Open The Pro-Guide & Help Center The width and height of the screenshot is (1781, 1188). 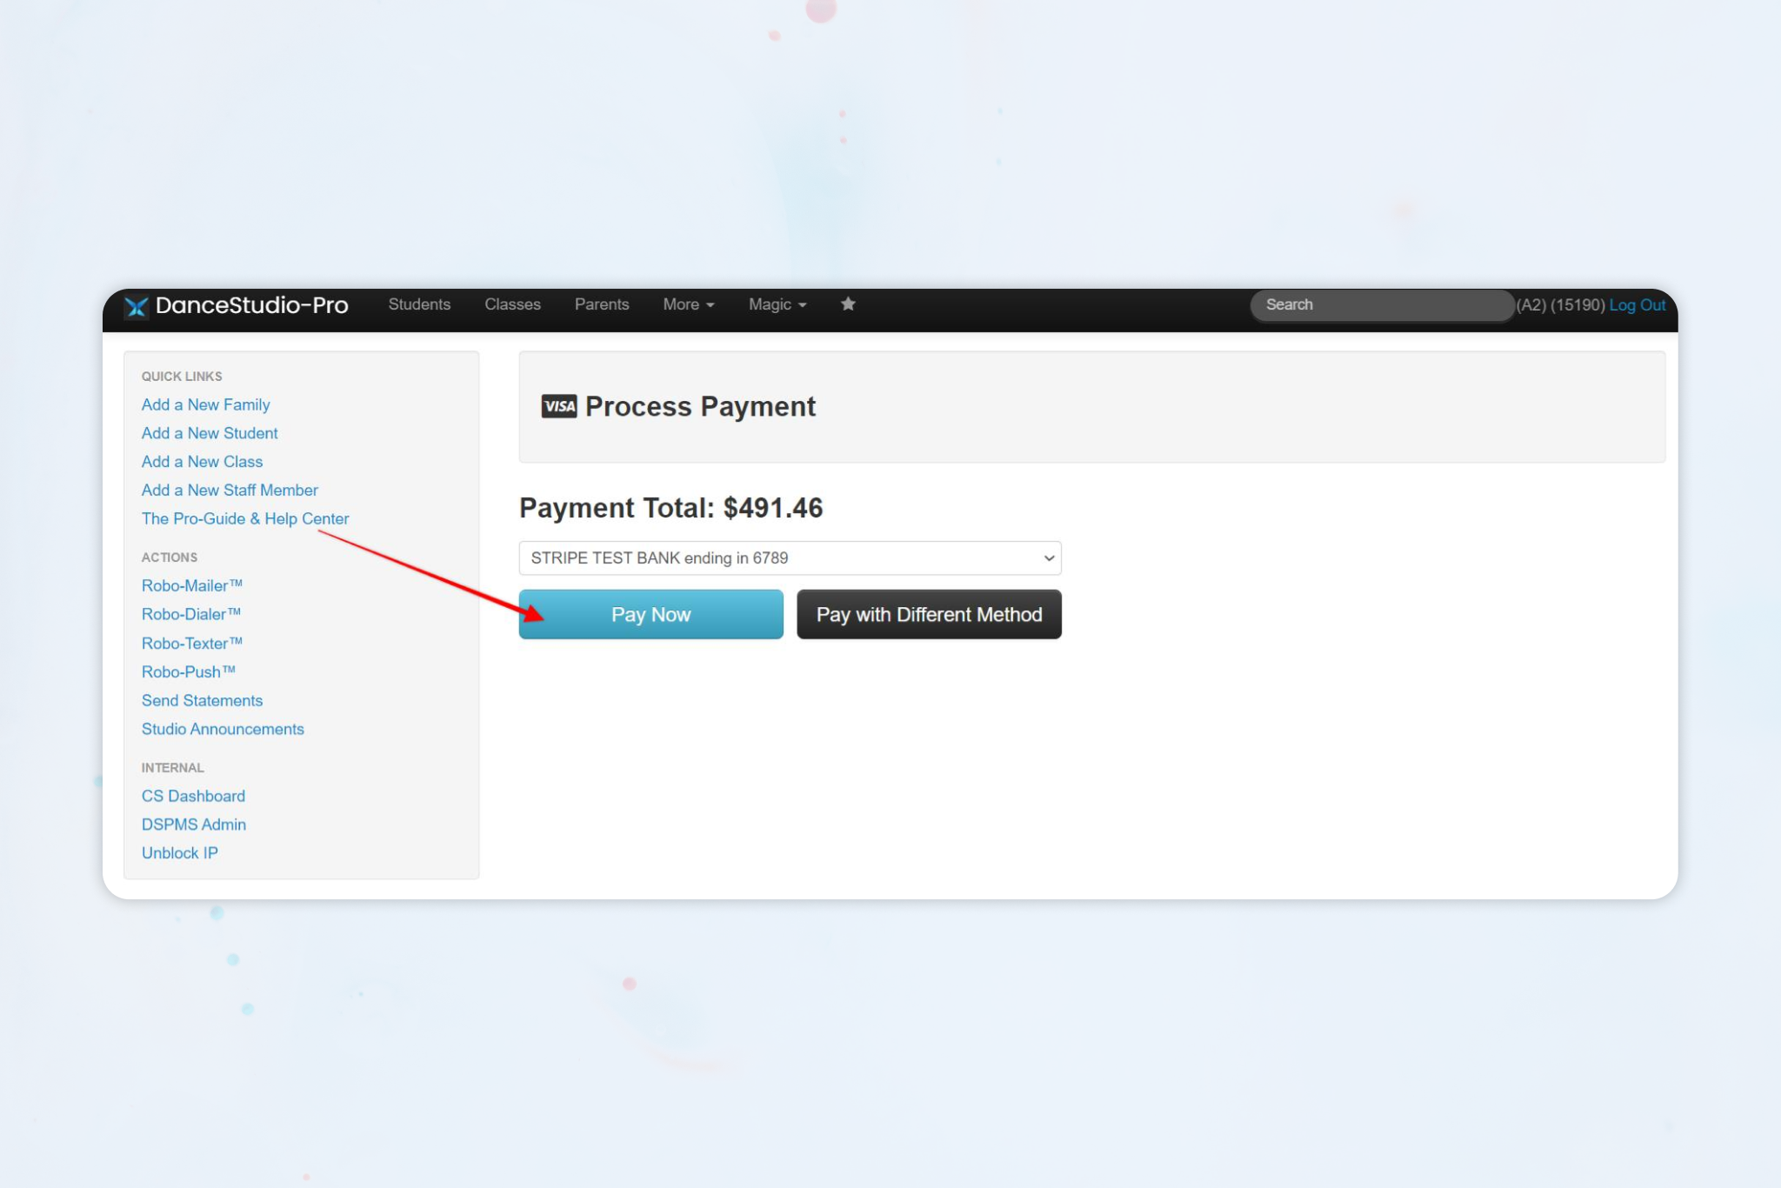click(x=244, y=518)
